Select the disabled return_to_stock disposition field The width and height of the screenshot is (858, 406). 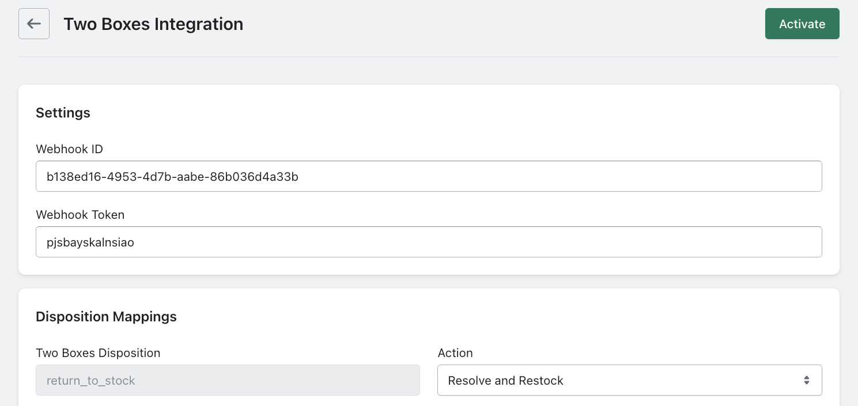228,380
